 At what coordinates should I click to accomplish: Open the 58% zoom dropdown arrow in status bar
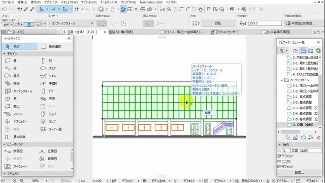coord(46,181)
